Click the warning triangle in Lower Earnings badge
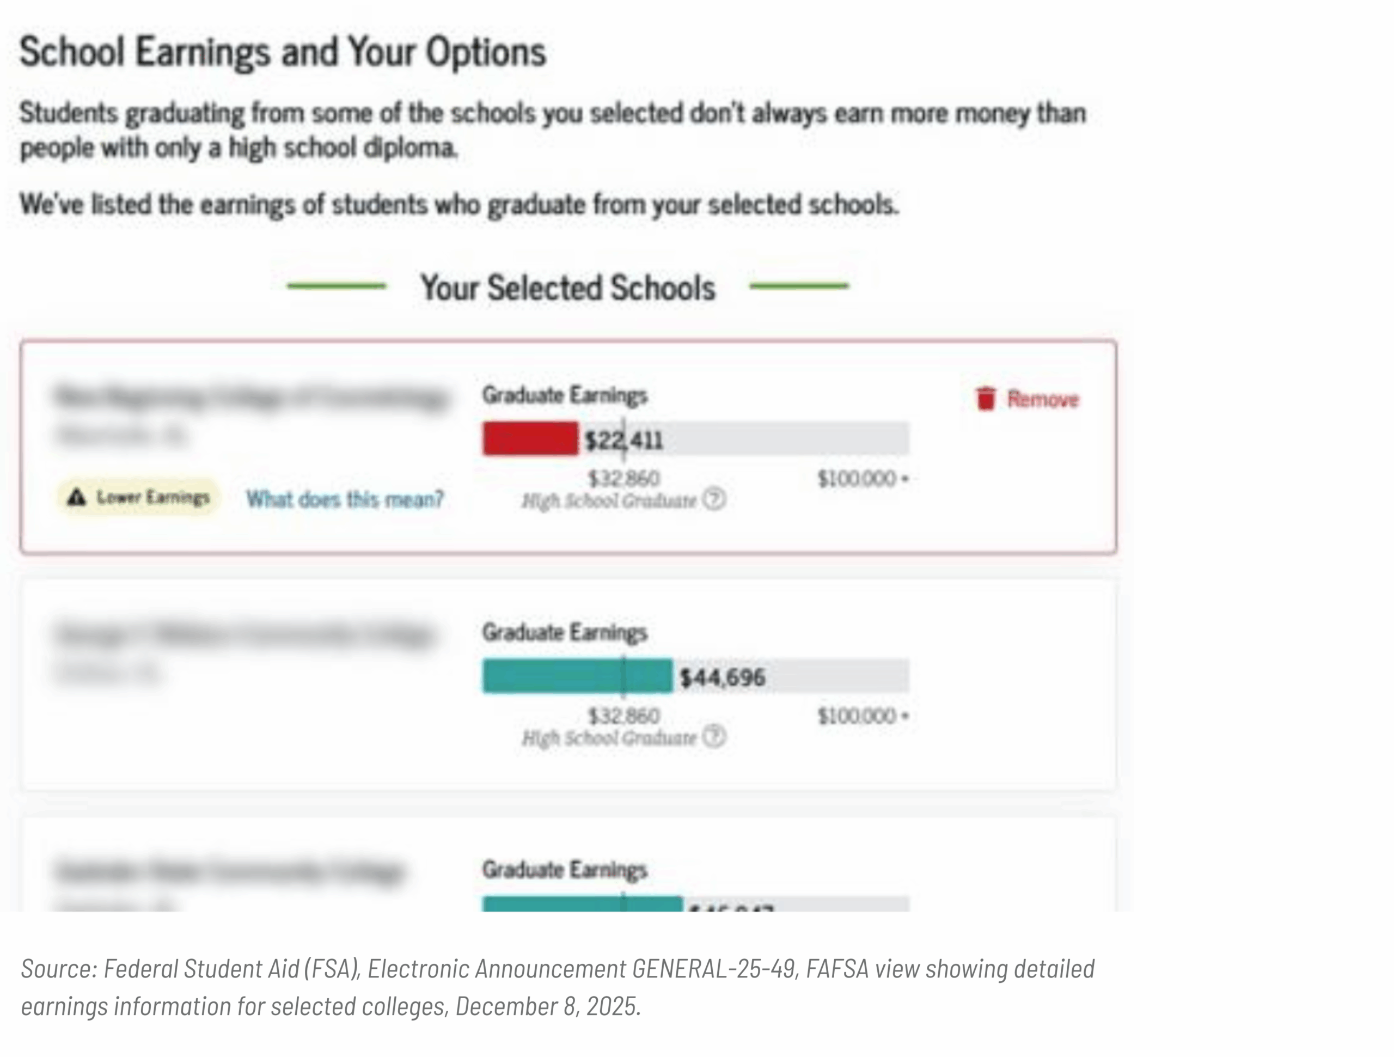 tap(77, 497)
